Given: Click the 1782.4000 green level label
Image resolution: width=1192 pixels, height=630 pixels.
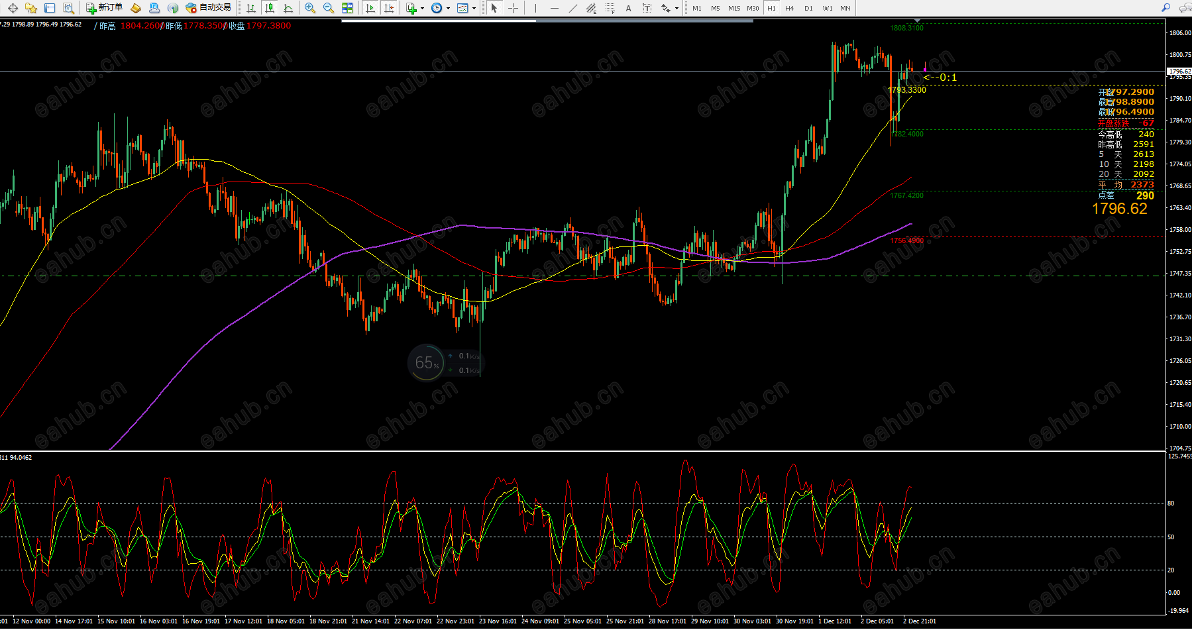Looking at the screenshot, I should (x=907, y=134).
